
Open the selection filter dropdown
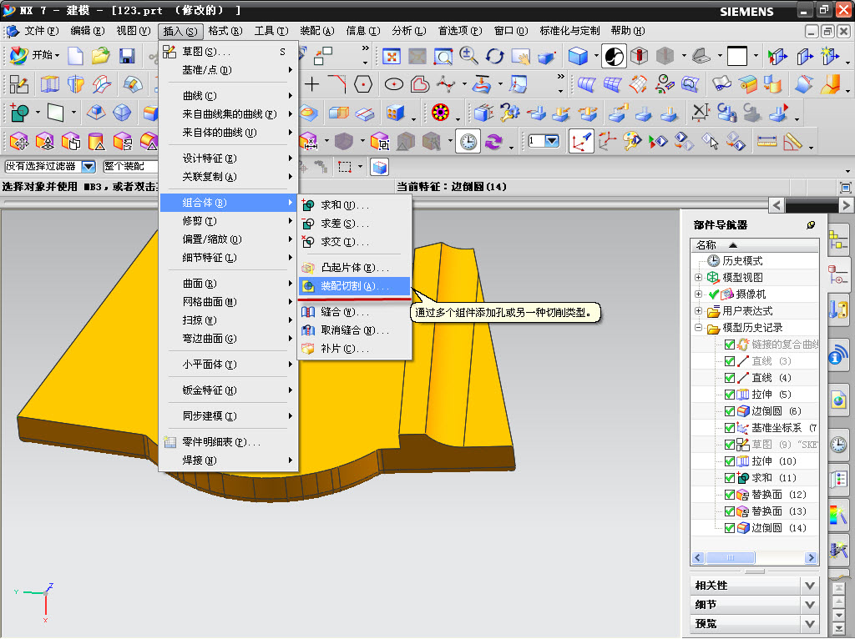click(89, 166)
